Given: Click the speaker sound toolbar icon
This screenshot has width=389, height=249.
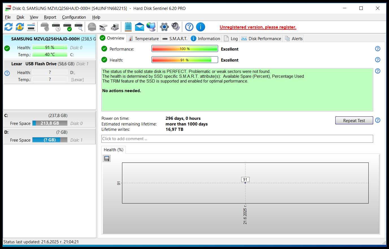Looking at the screenshot, I should tap(175, 27).
